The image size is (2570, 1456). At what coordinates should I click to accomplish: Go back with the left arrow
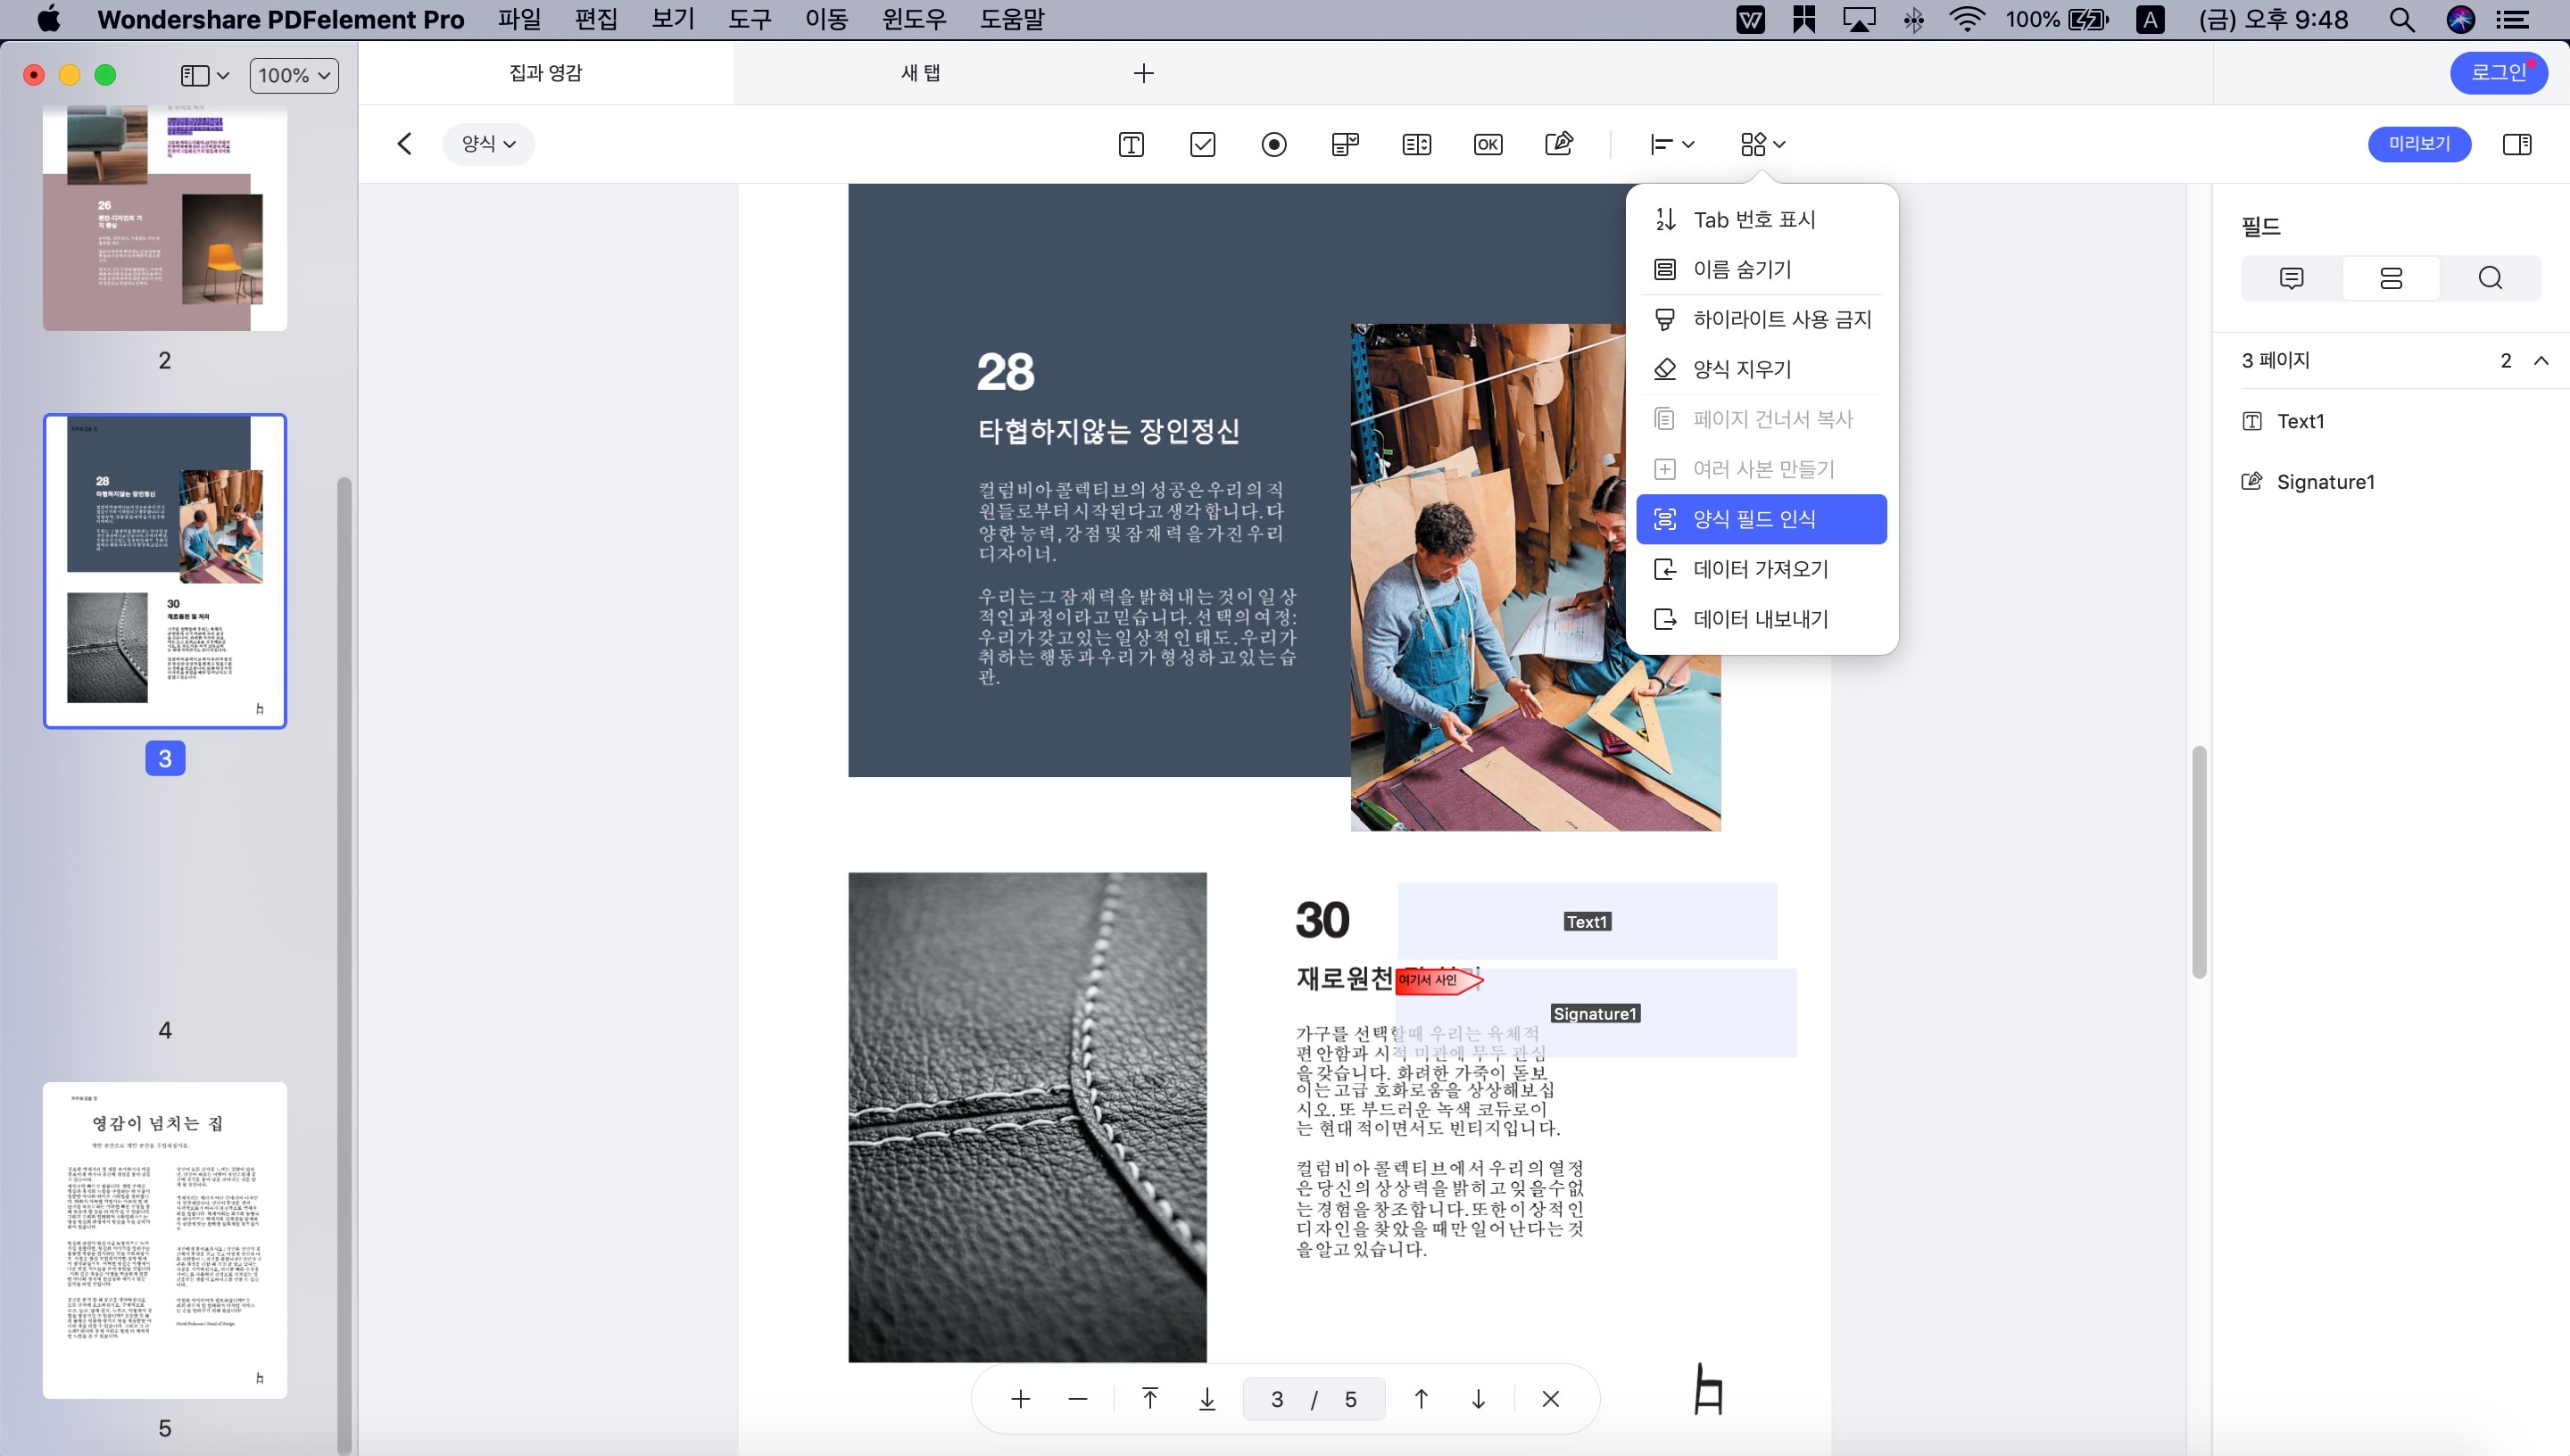coord(404,144)
